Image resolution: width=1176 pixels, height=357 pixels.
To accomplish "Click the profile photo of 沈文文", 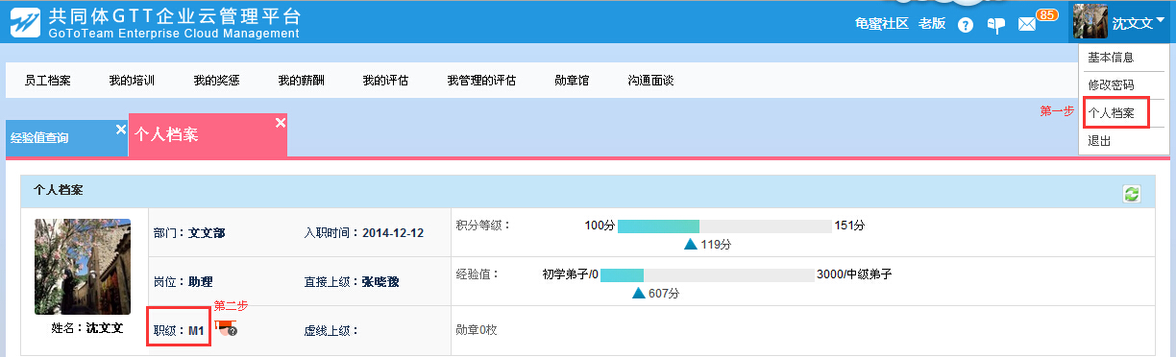I will click(83, 267).
